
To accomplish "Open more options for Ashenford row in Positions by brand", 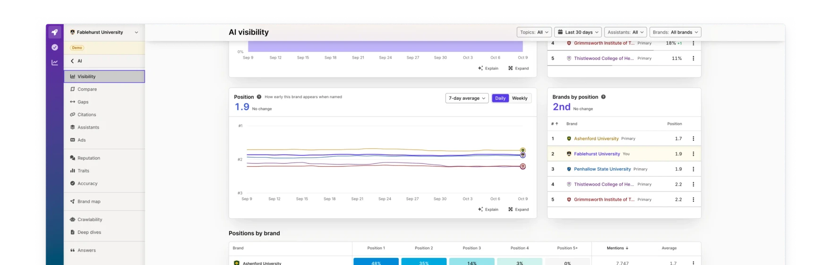I will (x=693, y=263).
